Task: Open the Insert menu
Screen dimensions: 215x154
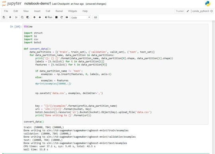Action: coord(37,11)
